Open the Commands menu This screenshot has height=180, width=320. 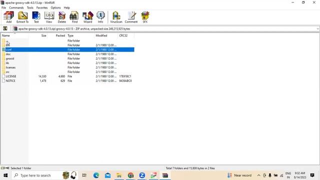point(16,7)
